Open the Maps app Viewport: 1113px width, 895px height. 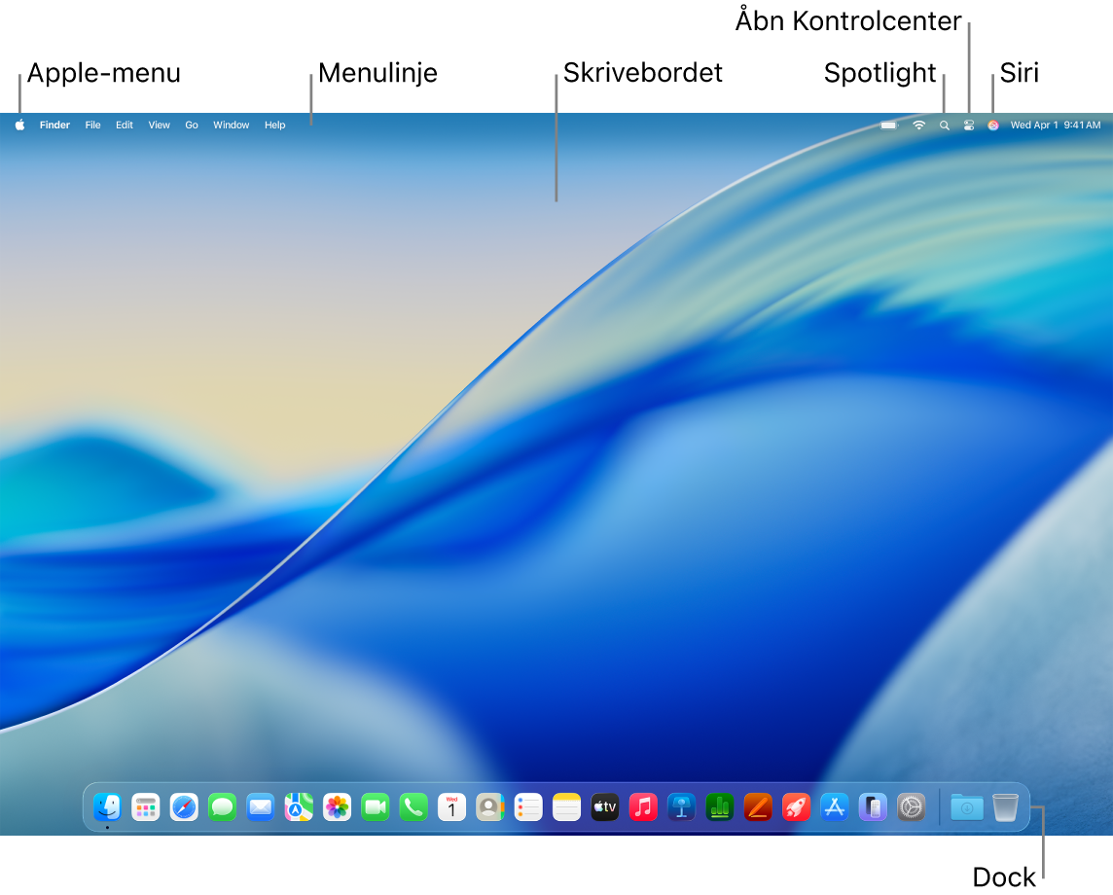[298, 806]
